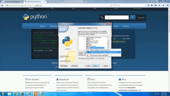Click 'Docs' in top site bar
Viewport: 170px width, 96px height.
pos(73,9)
